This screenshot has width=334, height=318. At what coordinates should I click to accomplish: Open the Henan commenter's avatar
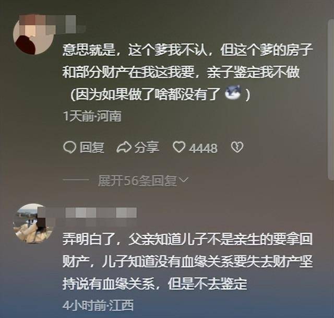point(33,35)
